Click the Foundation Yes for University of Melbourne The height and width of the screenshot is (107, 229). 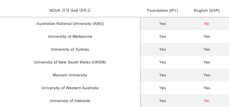point(162,37)
